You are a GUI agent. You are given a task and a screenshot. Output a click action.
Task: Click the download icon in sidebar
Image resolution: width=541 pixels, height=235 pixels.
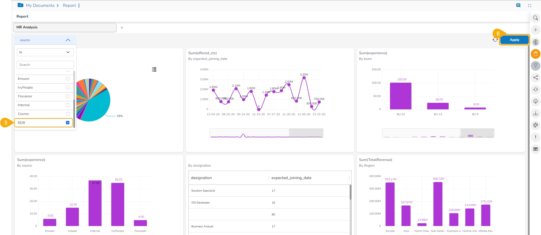(535, 113)
